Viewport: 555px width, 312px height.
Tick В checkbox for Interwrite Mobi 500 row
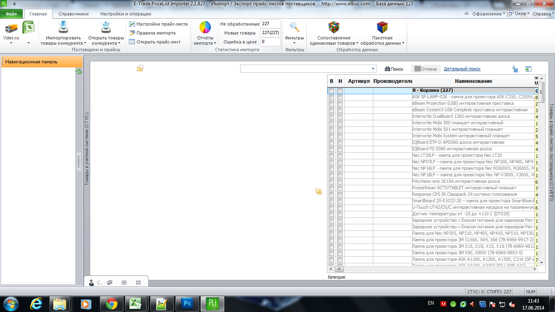(331, 123)
